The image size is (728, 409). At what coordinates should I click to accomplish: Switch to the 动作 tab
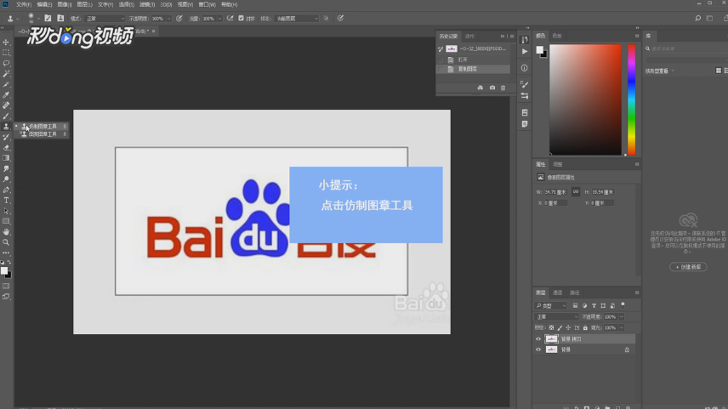[x=469, y=37]
